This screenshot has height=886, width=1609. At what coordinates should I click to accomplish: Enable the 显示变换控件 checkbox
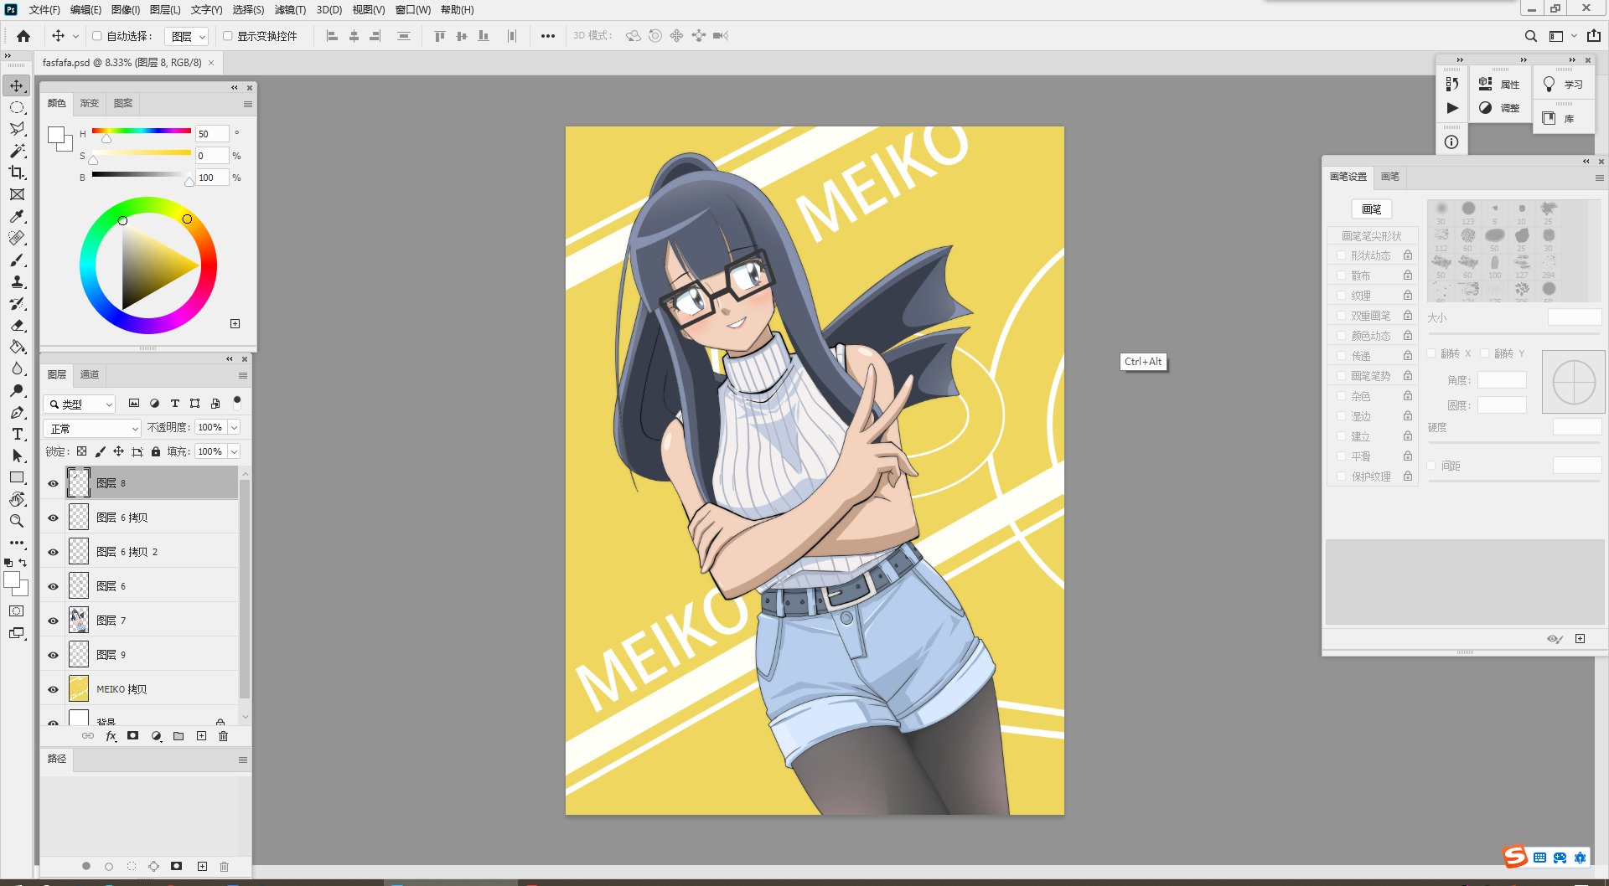[x=227, y=36]
